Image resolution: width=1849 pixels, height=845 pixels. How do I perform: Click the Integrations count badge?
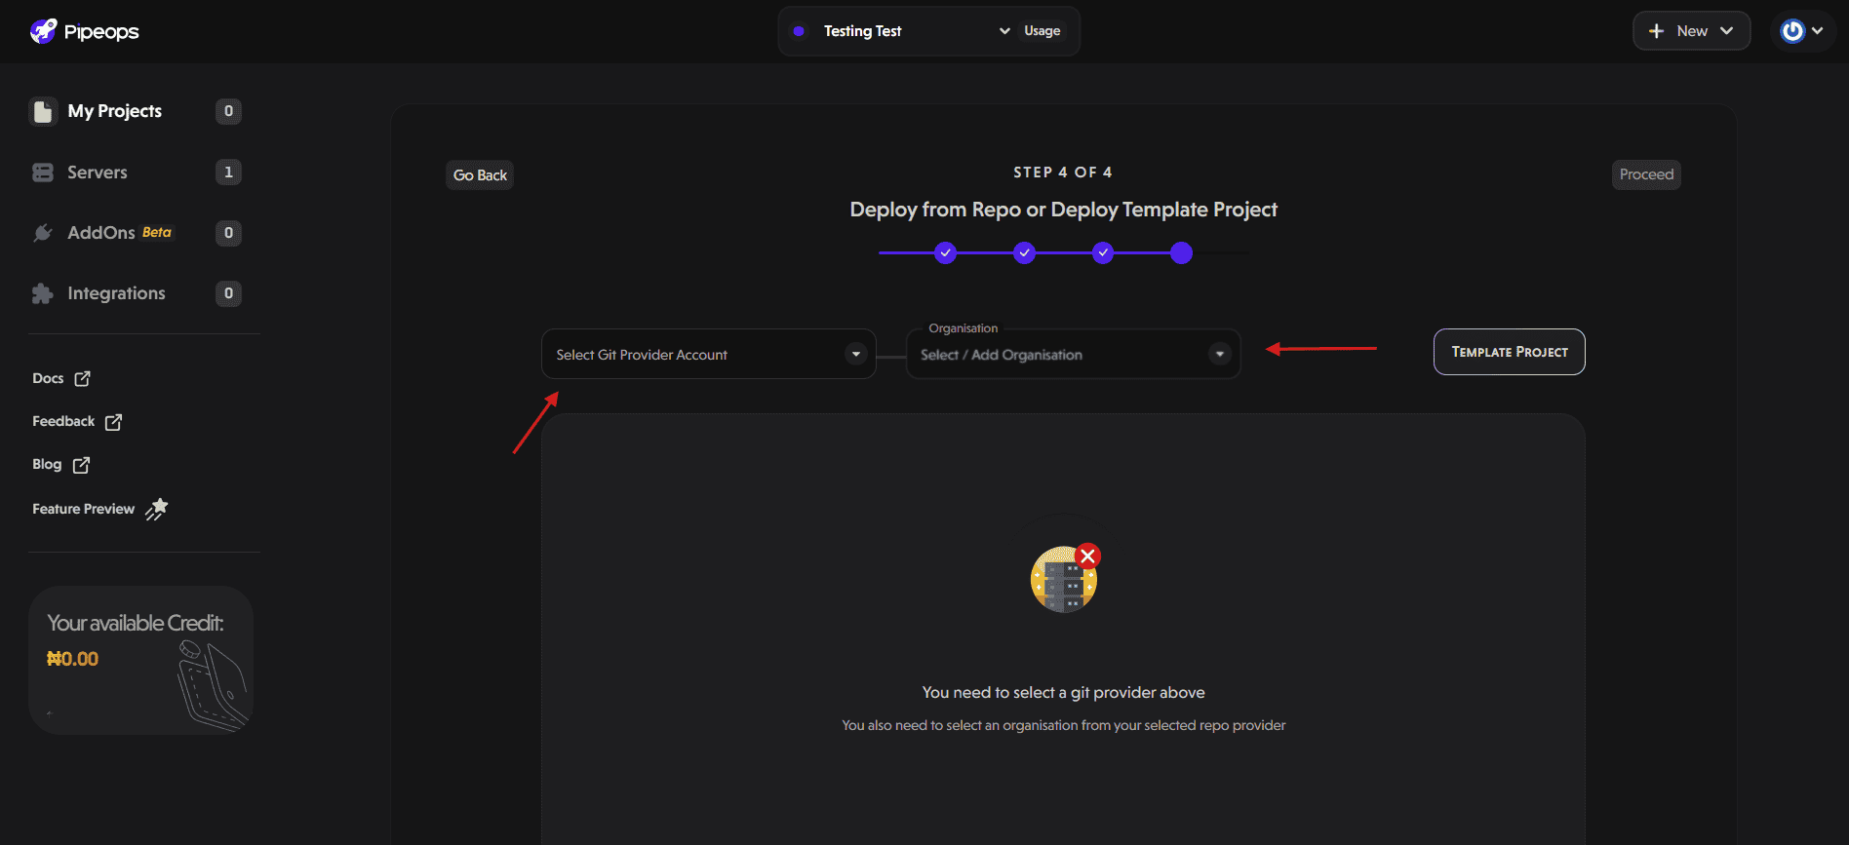pyautogui.click(x=228, y=293)
